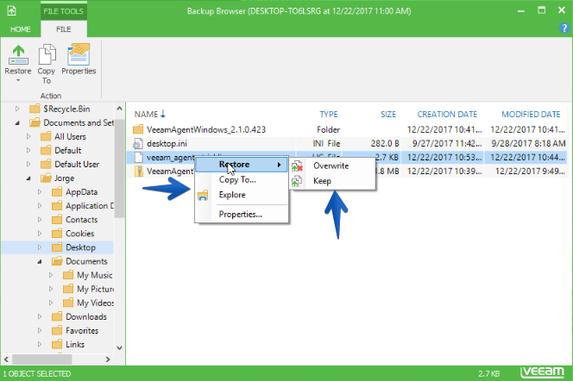Switch to the FILE ribbon tab
The width and height of the screenshot is (573, 381).
pos(64,29)
